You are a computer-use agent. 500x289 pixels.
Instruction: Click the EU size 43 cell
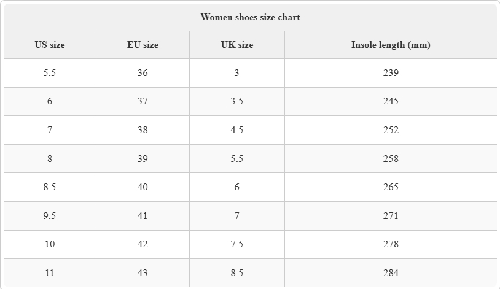coord(143,273)
